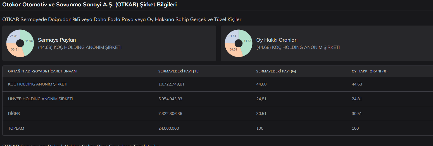The height and width of the screenshot is (146, 433).
Task: Click 44,68 in the Oy Hakkı Oranı column
Action: (x=357, y=84)
